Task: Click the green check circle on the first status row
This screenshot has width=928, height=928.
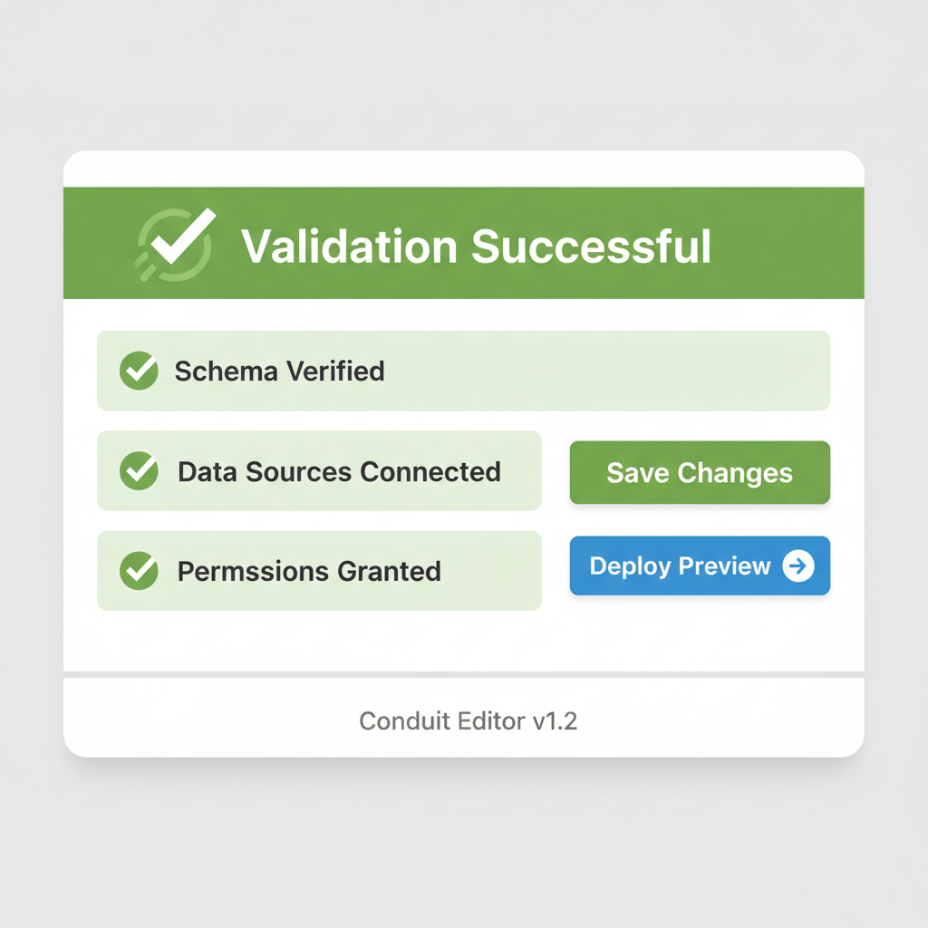Action: pos(138,372)
